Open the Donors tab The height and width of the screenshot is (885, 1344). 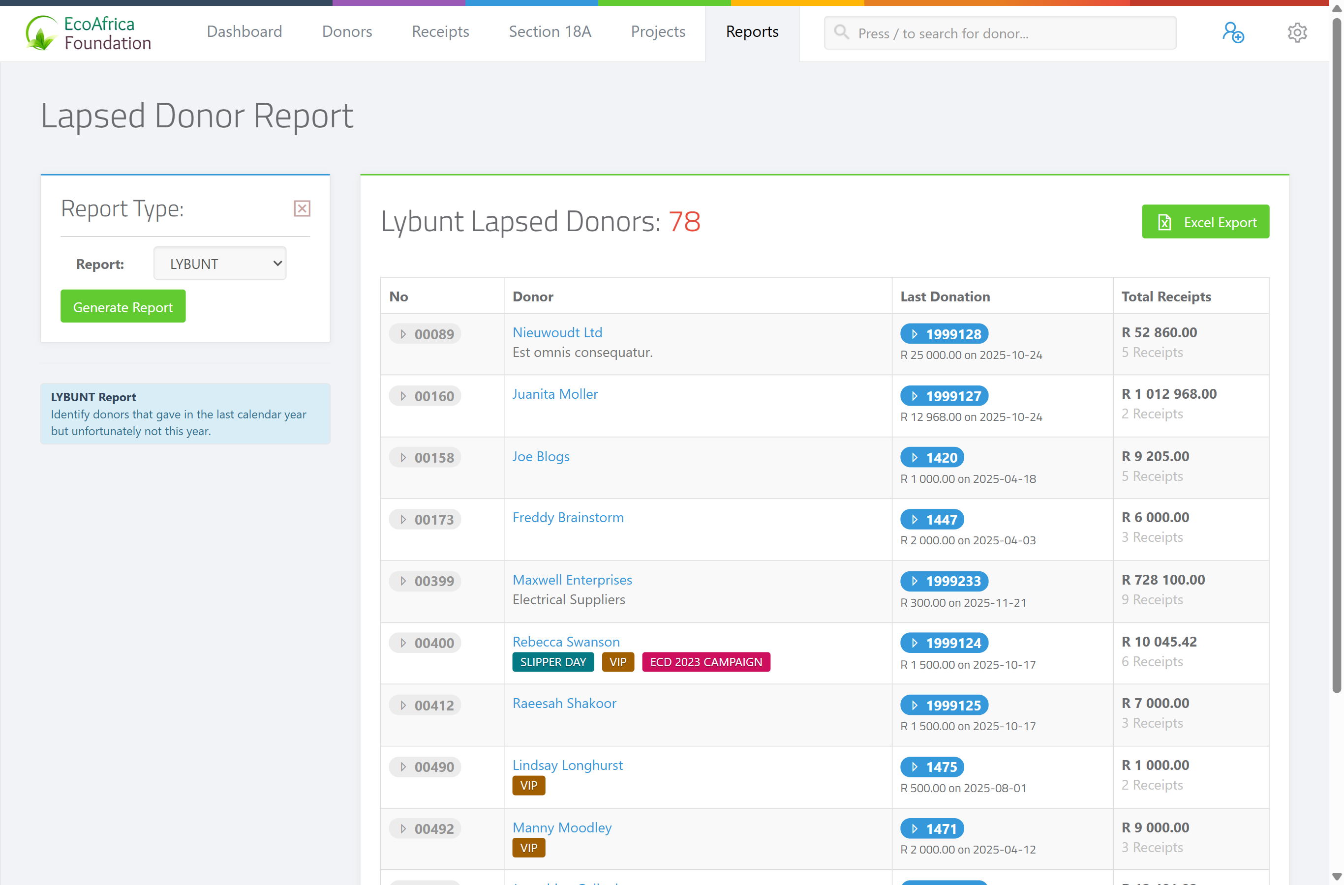tap(347, 31)
